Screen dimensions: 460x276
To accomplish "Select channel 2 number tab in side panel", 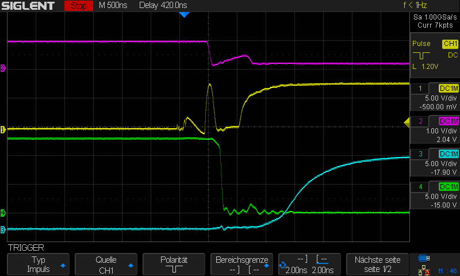I will (420, 121).
